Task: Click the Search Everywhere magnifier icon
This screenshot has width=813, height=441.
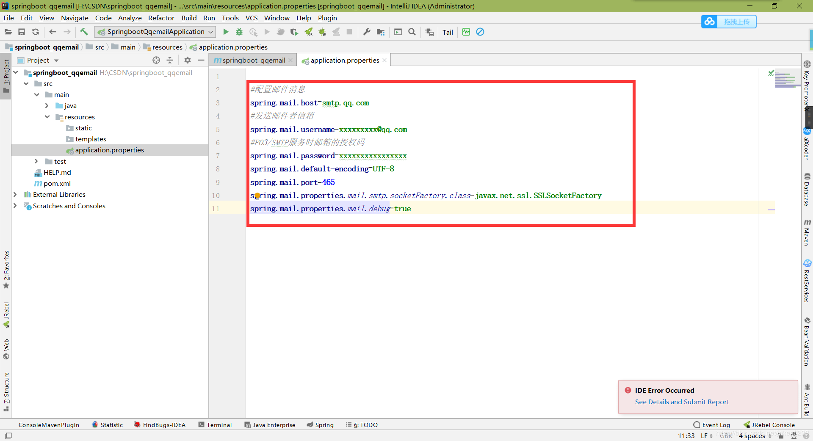Action: point(412,32)
